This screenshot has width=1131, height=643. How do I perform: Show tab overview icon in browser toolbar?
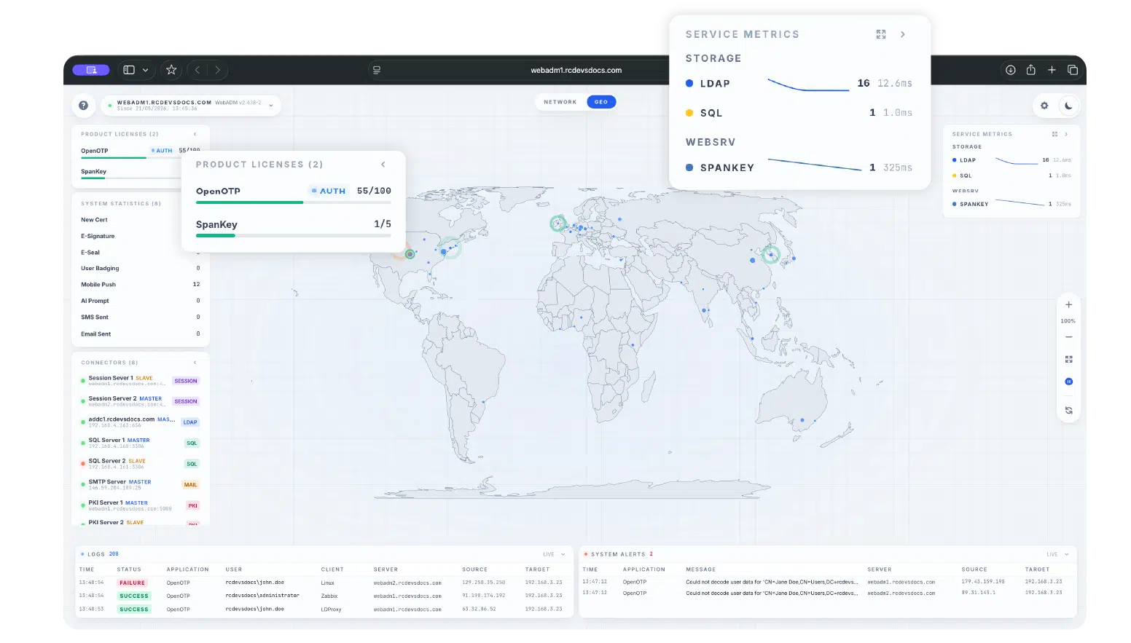point(1073,70)
